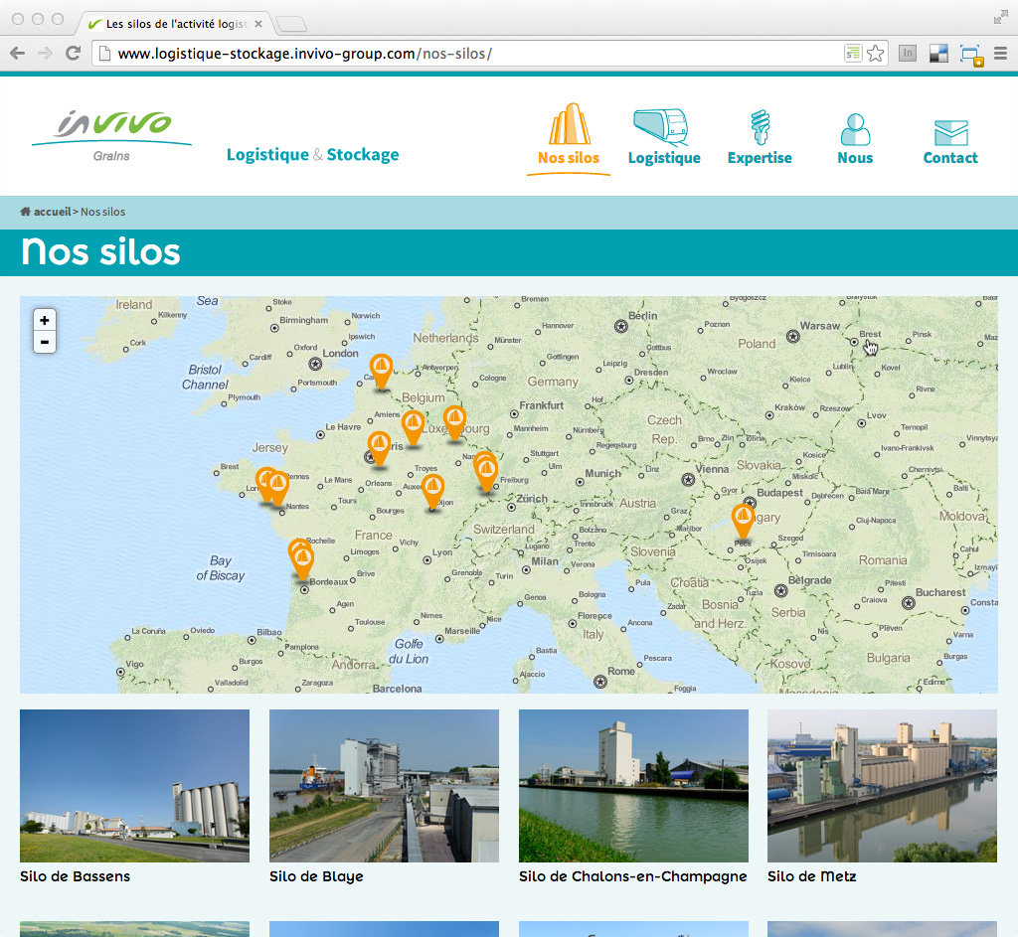Click the 'Nos silos' page heading

pyautogui.click(x=100, y=251)
